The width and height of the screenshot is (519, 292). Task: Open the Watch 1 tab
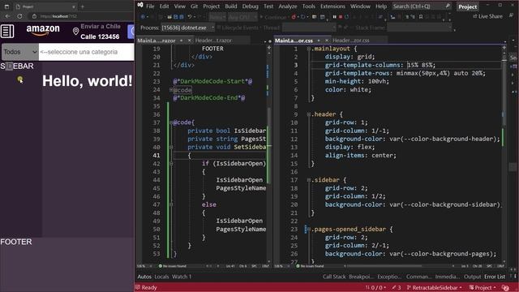pyautogui.click(x=182, y=277)
